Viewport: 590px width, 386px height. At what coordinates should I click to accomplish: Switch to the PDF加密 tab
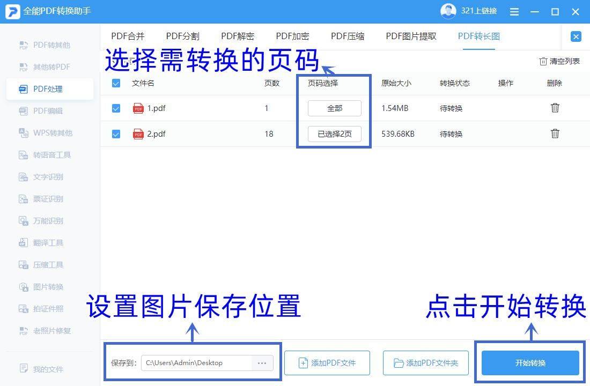coord(292,36)
